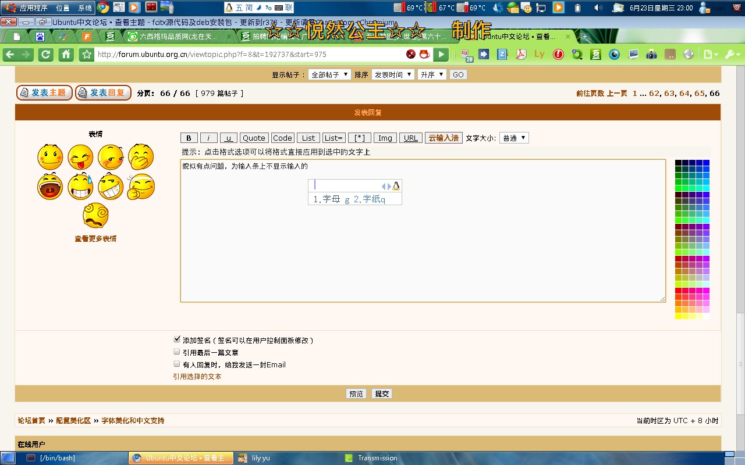Open the page menu icon in the browser toolbar

tap(711, 55)
